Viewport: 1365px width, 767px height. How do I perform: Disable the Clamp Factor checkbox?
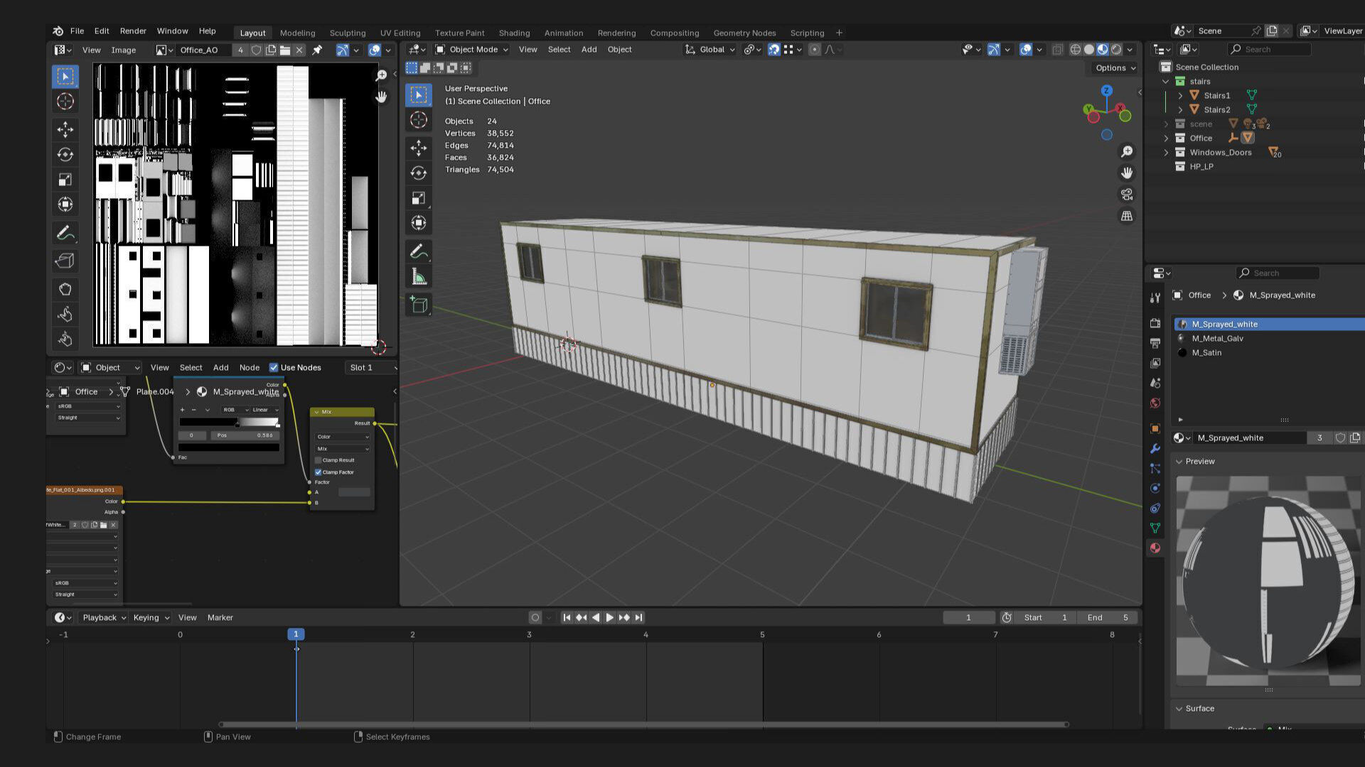318,472
